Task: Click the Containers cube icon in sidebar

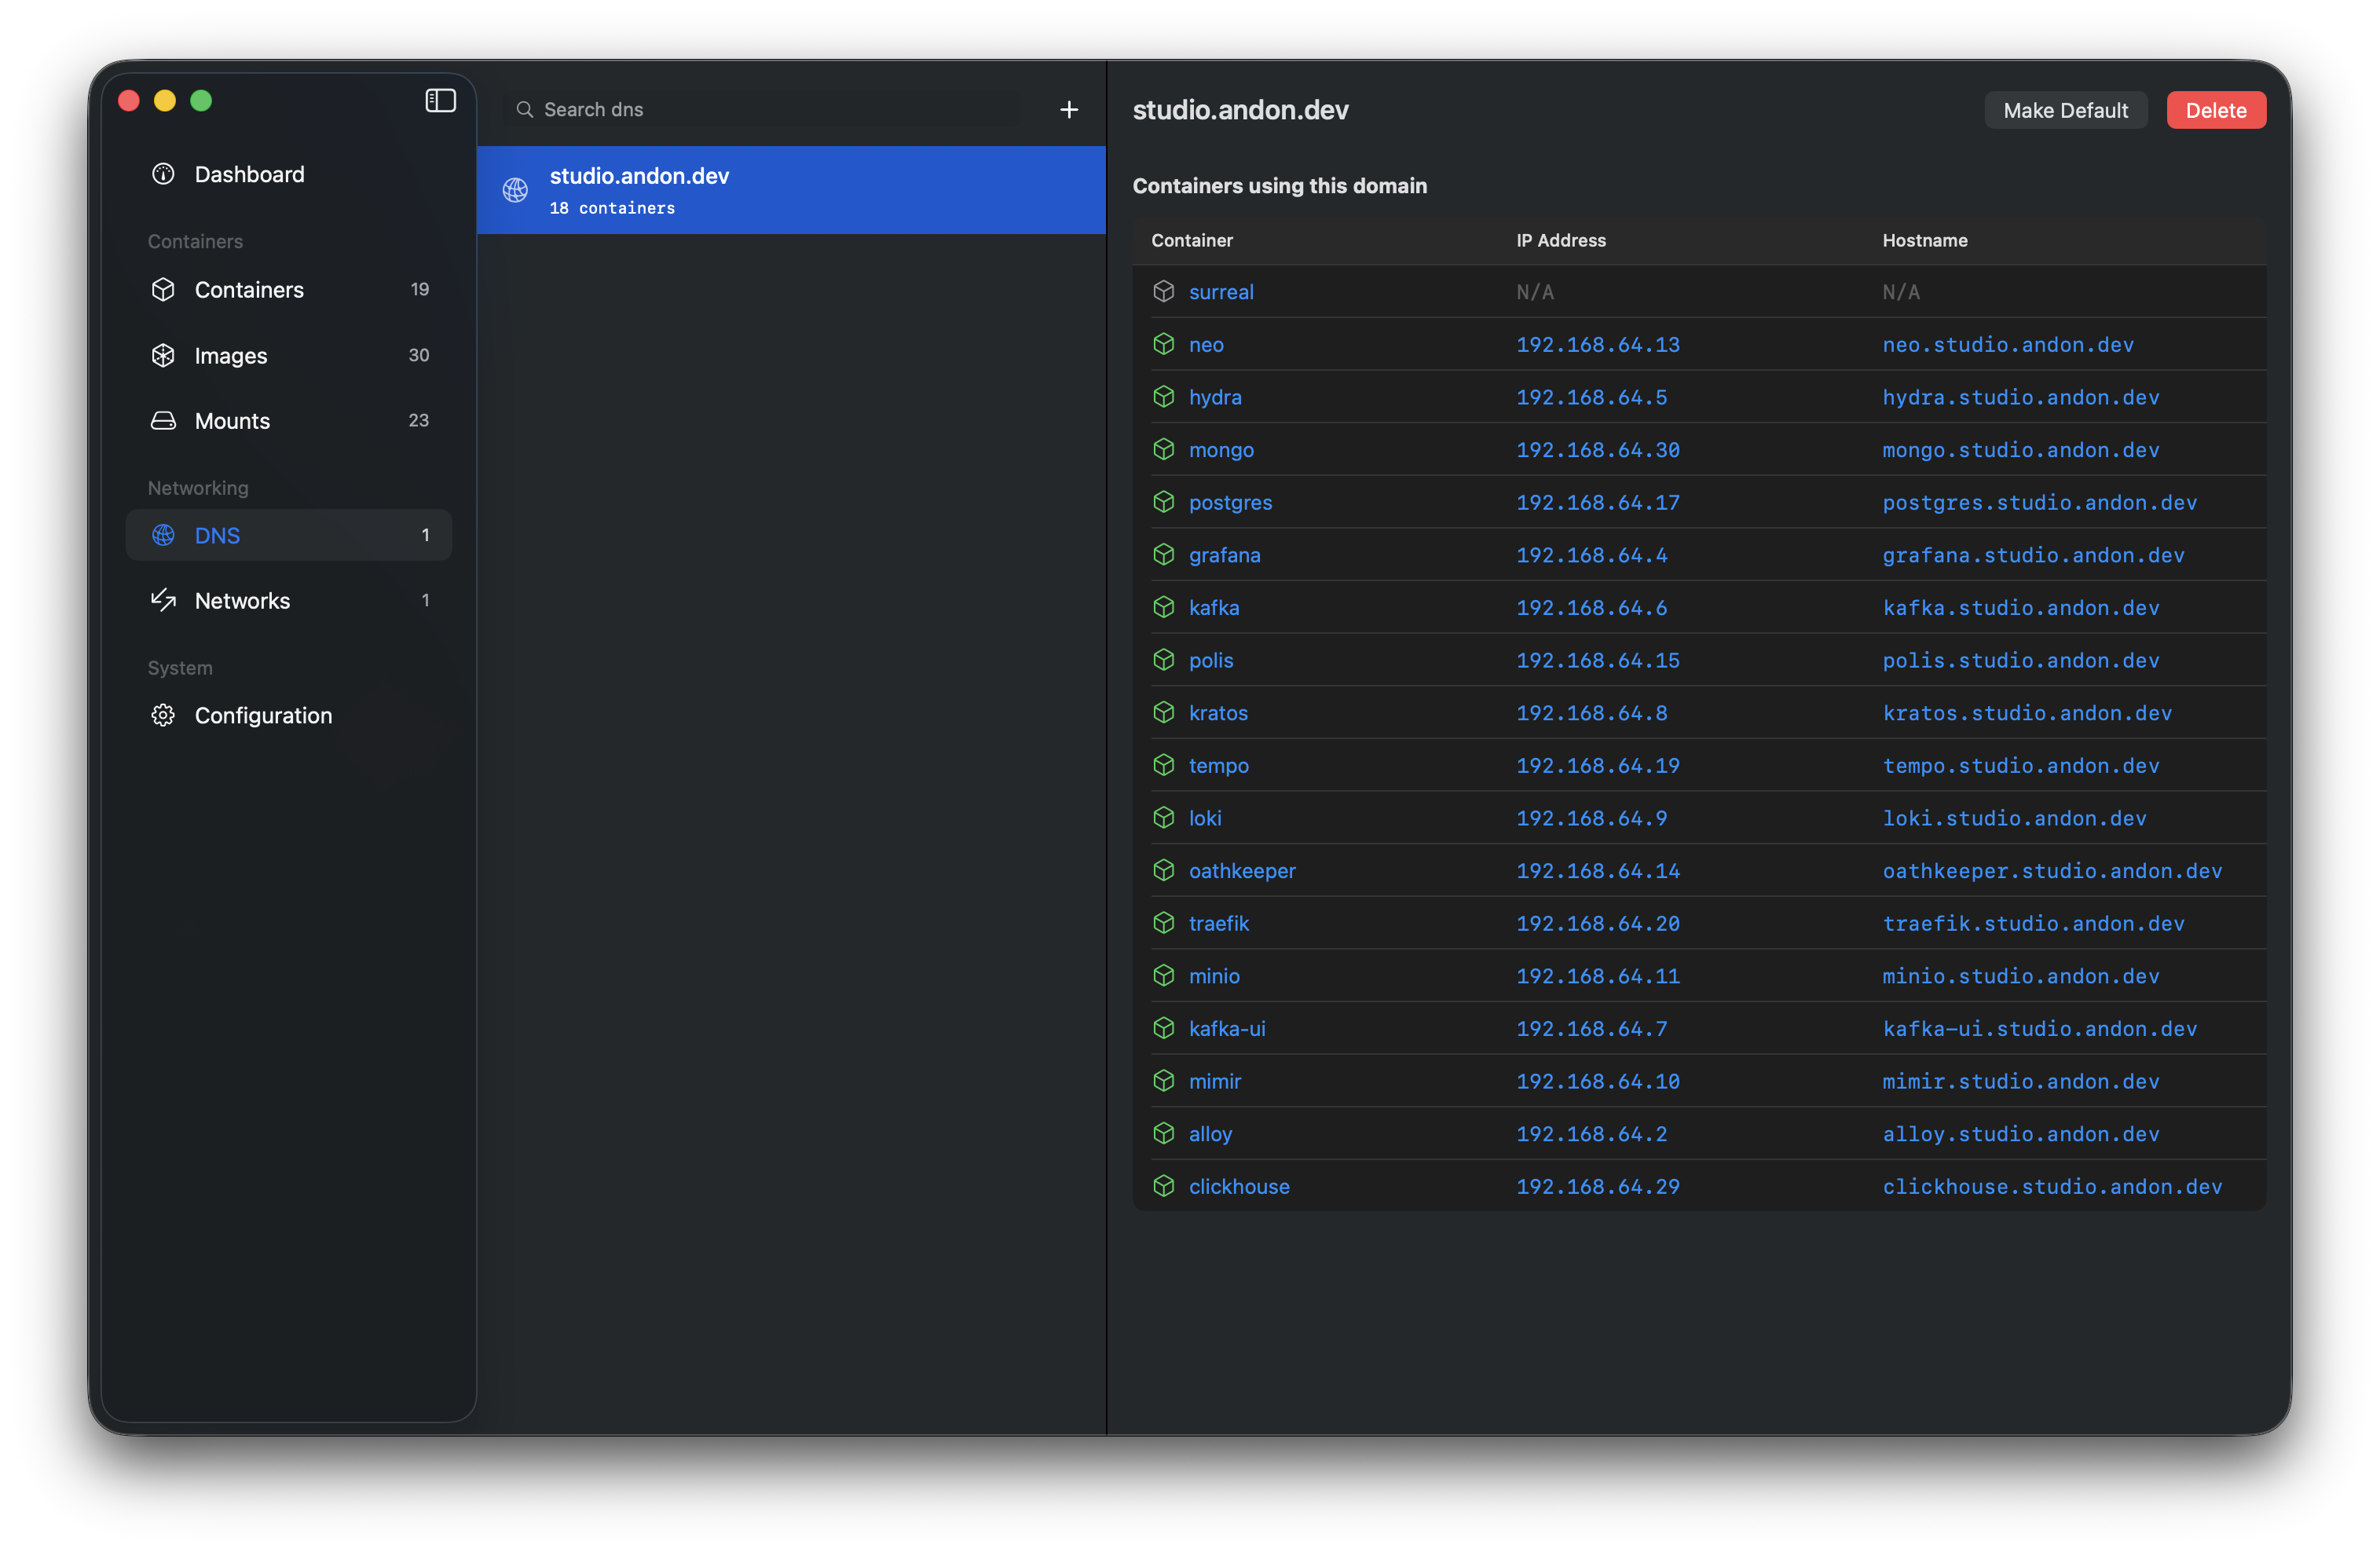Action: 163,290
